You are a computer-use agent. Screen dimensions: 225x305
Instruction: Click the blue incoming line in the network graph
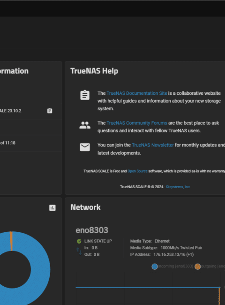click(148, 287)
